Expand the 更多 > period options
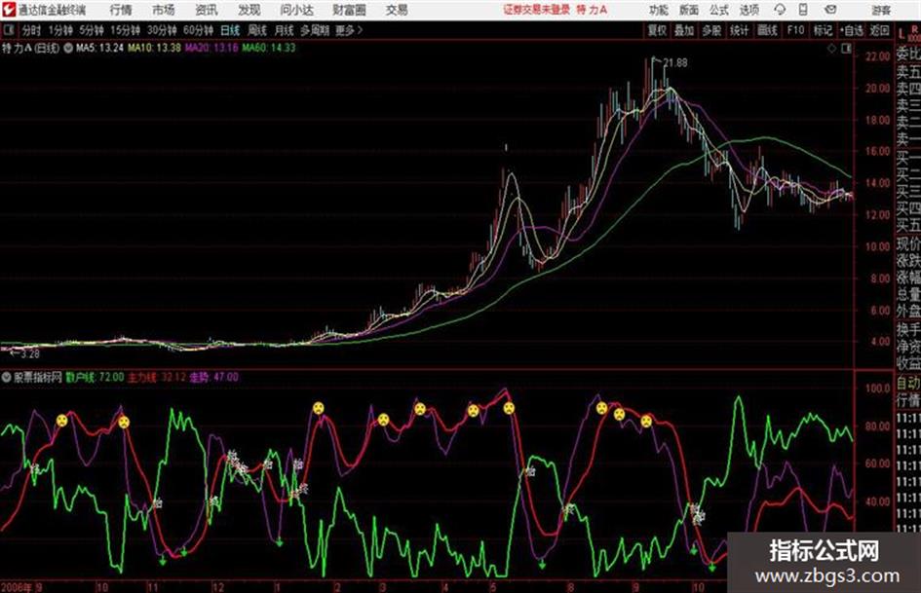 pyautogui.click(x=349, y=30)
